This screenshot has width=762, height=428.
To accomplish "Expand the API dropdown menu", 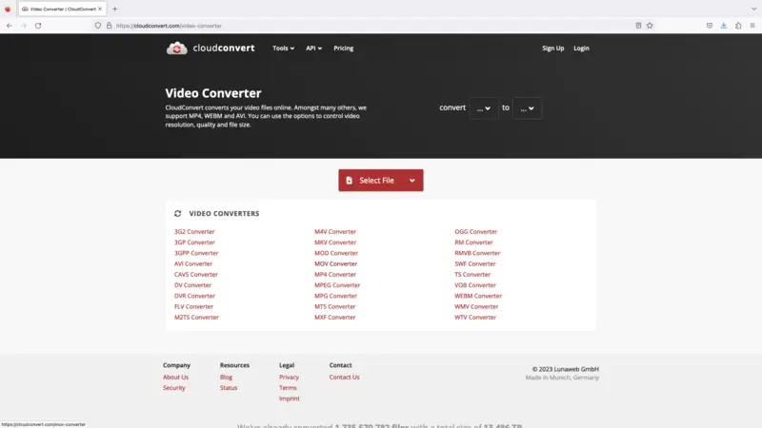I will click(313, 49).
